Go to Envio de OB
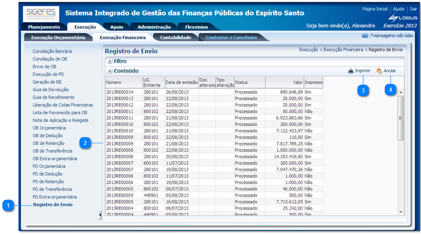The image size is (421, 234). [x=45, y=66]
